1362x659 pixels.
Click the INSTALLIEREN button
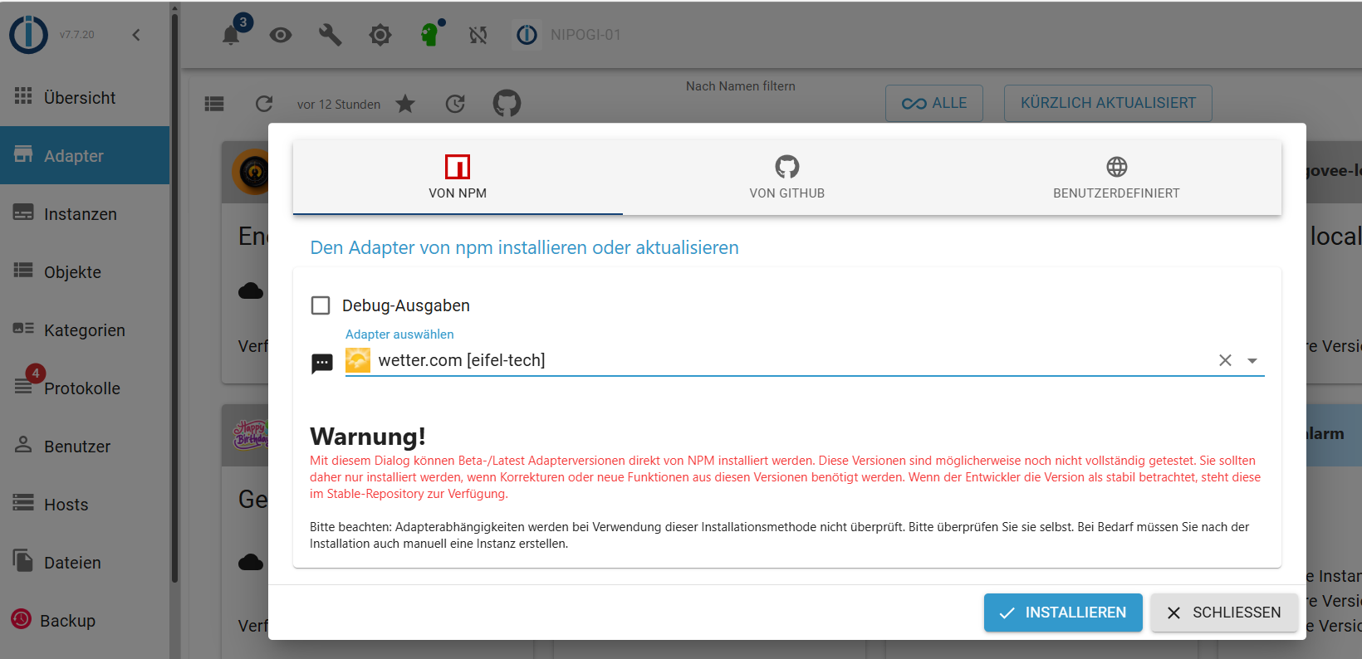tap(1063, 613)
